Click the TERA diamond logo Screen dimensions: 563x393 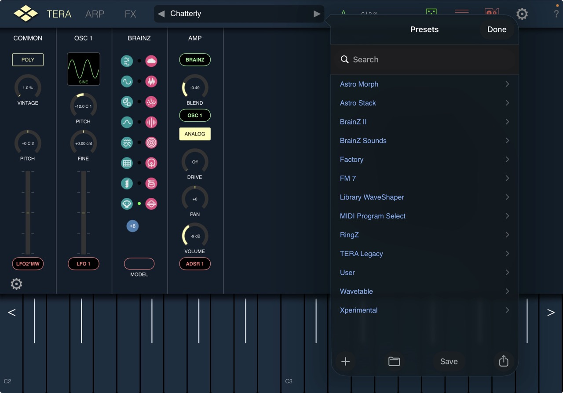26,14
